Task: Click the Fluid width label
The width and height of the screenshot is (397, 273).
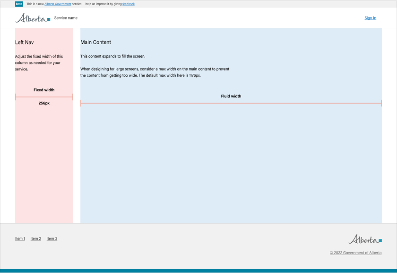Action: (231, 96)
